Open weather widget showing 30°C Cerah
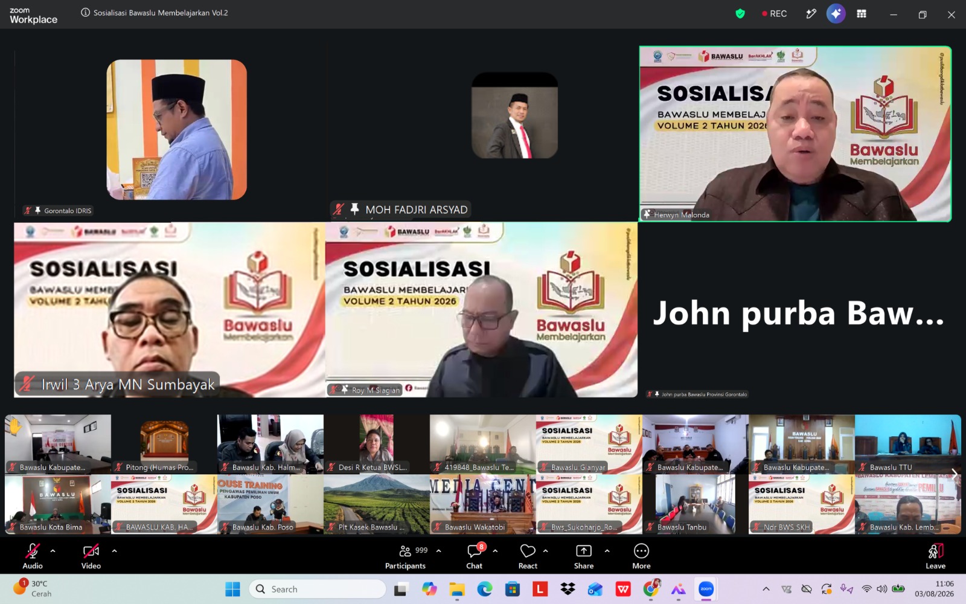966x604 pixels. (x=33, y=589)
